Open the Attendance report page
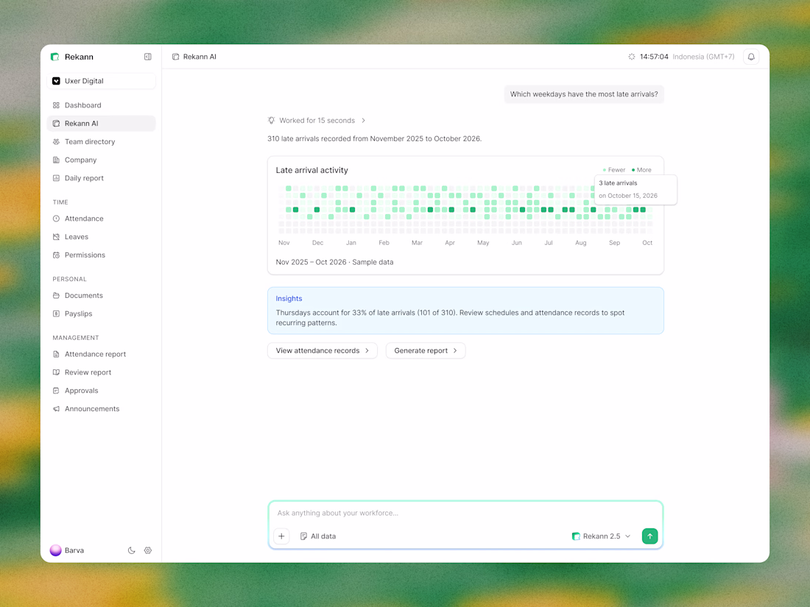This screenshot has height=607, width=810. click(x=102, y=354)
